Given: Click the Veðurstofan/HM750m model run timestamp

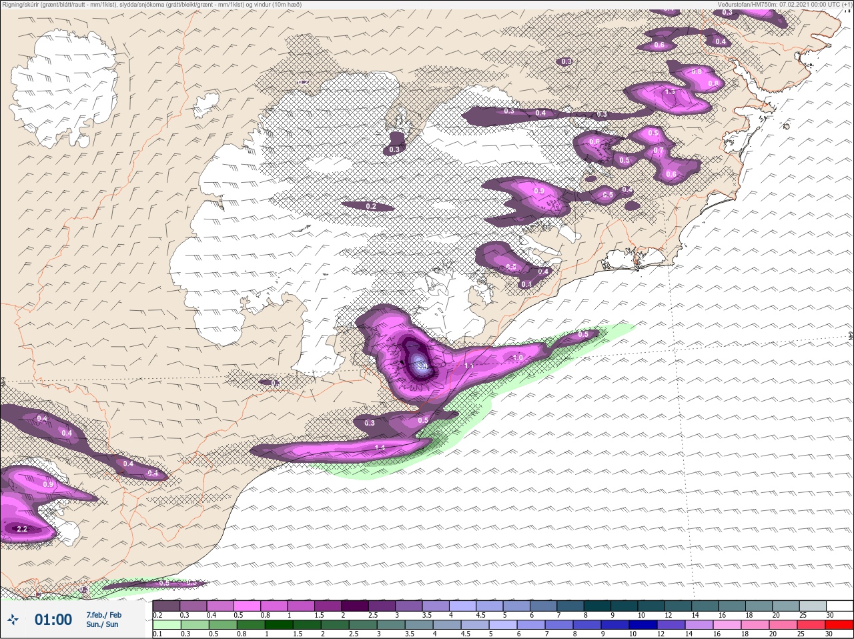Looking at the screenshot, I should (x=785, y=4).
